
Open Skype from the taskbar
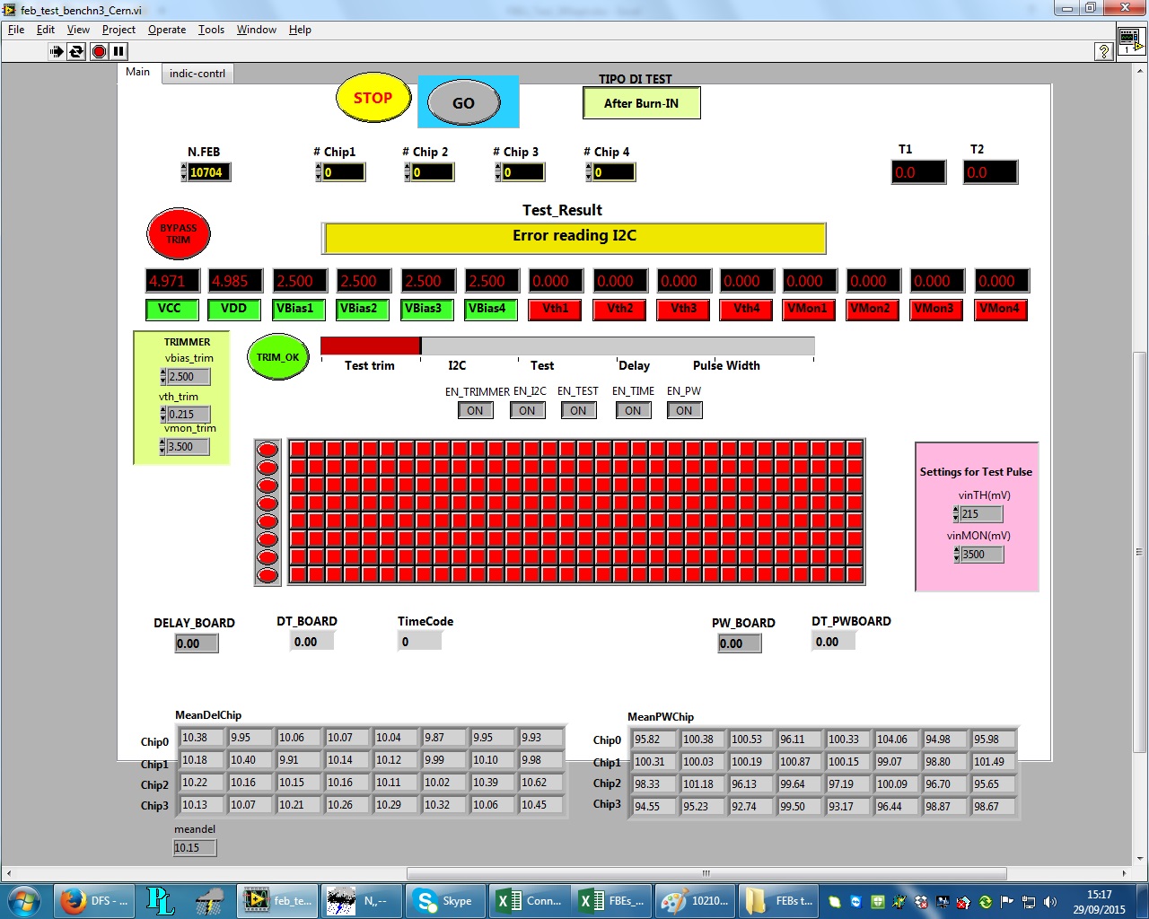(443, 900)
